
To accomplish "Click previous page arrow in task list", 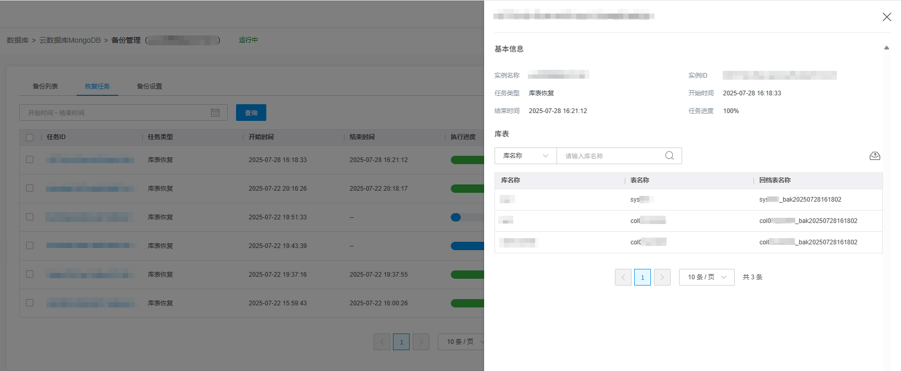I will click(381, 342).
